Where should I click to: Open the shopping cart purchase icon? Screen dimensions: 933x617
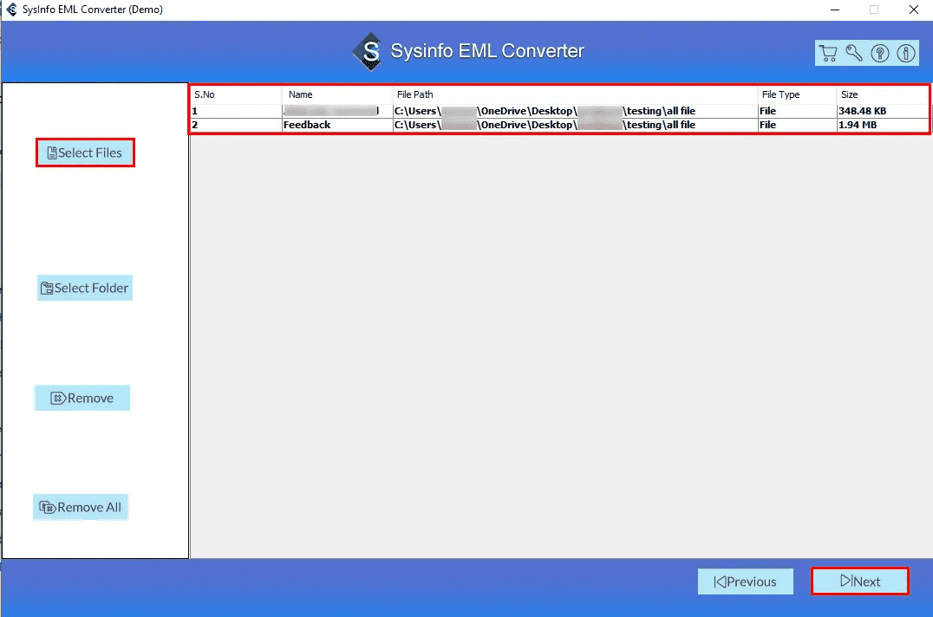coord(828,54)
